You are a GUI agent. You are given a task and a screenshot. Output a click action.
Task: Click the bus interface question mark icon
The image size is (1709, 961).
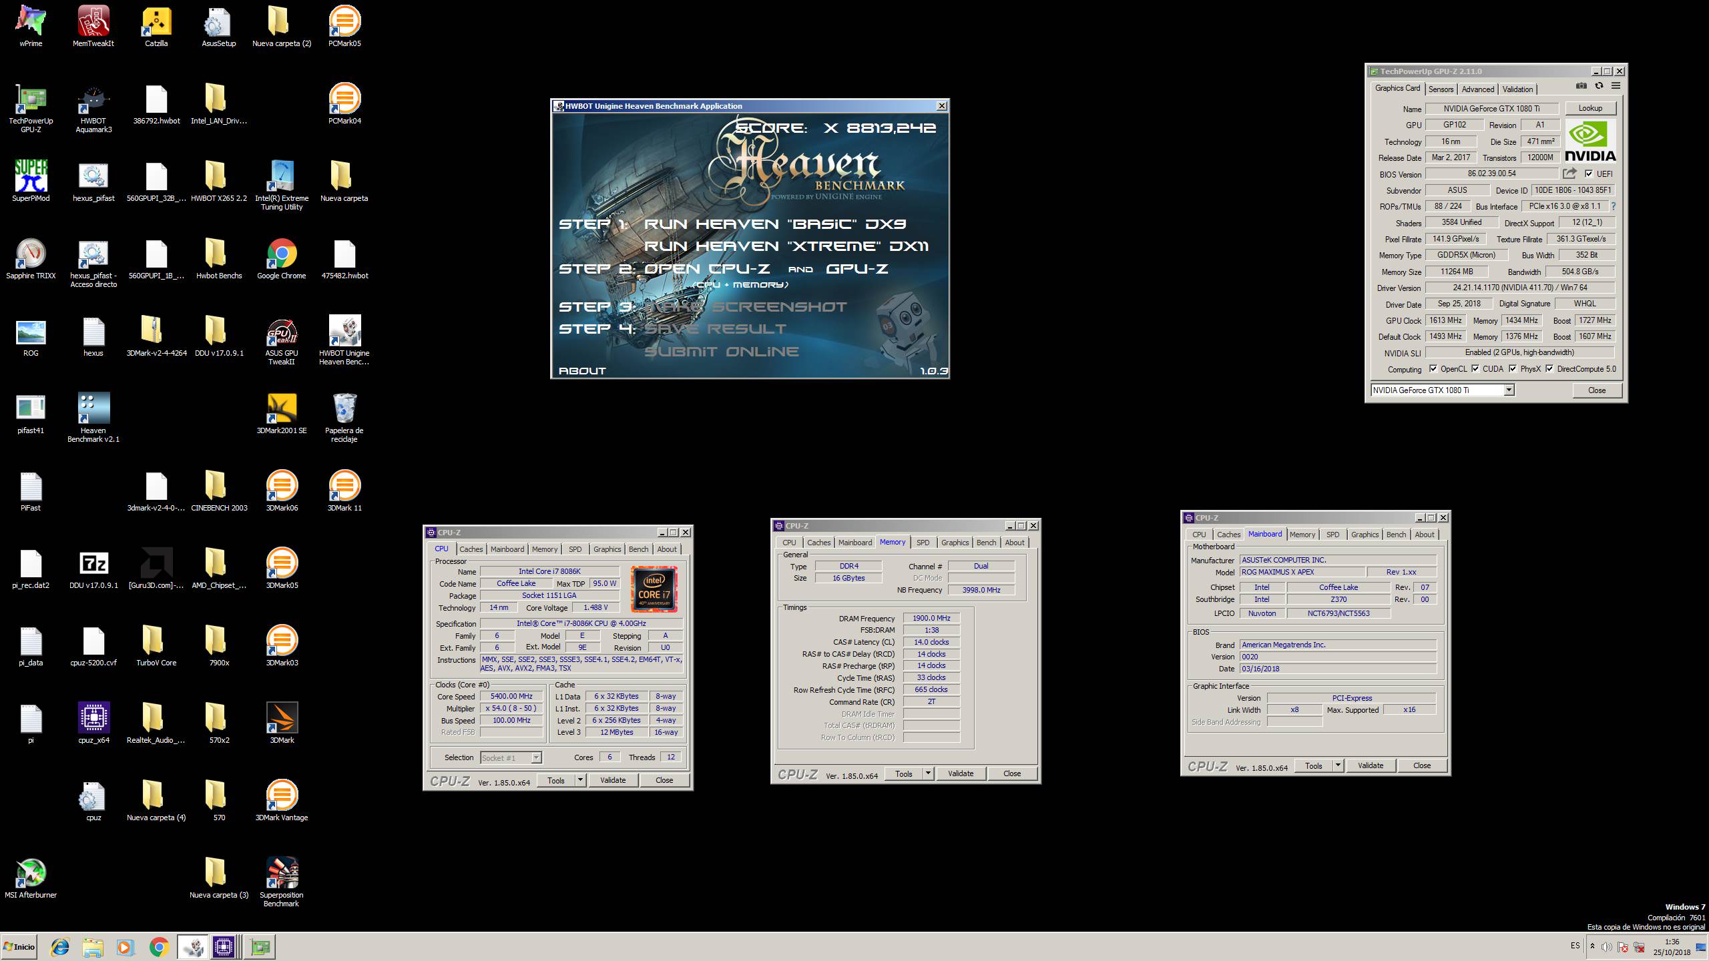(x=1614, y=206)
